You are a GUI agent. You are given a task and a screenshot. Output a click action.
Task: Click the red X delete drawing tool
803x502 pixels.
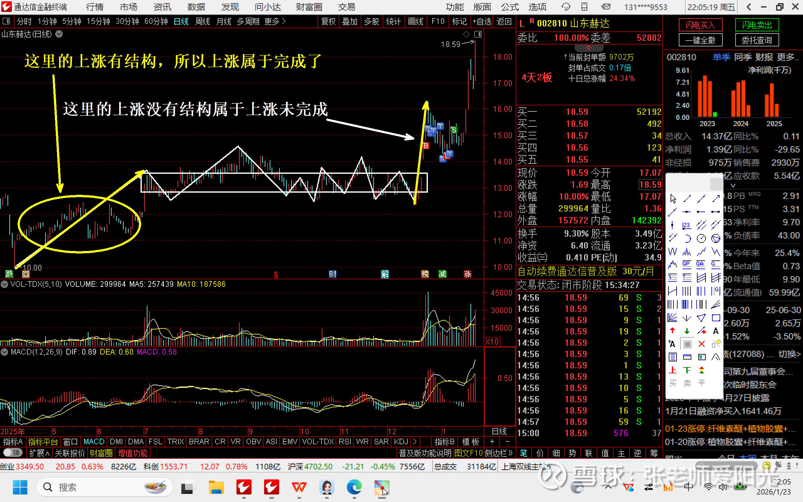(x=701, y=344)
